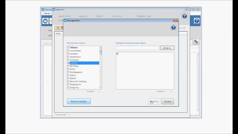Check the Архангельск checkbox
The height and width of the screenshot is (134, 238).
[x=68, y=57]
